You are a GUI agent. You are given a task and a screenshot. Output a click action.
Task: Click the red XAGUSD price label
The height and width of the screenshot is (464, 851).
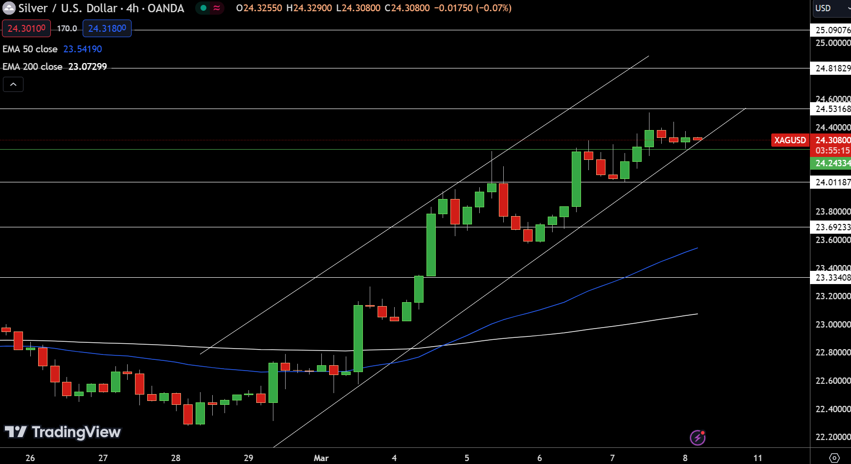(789, 140)
